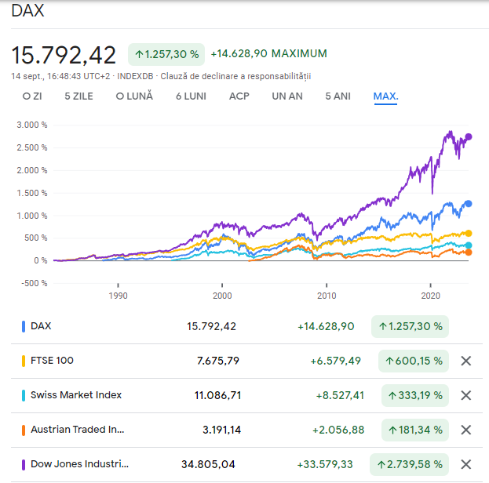
Task: Remove Swiss Market Index from comparison
Action: click(x=466, y=395)
